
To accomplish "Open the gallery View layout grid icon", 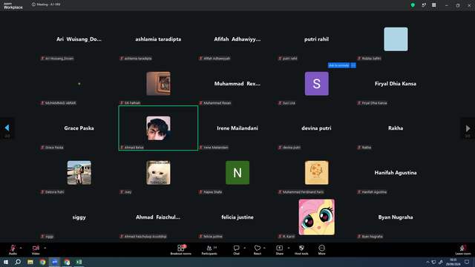I will pyautogui.click(x=433, y=5).
